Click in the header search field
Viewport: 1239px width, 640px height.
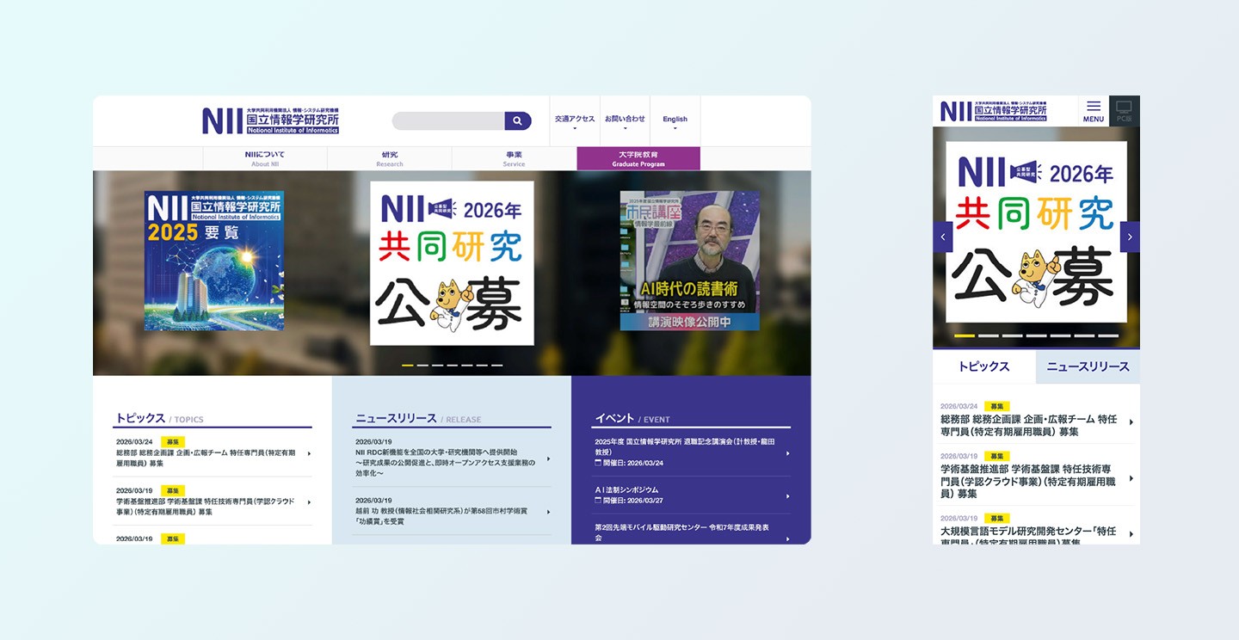(x=447, y=121)
